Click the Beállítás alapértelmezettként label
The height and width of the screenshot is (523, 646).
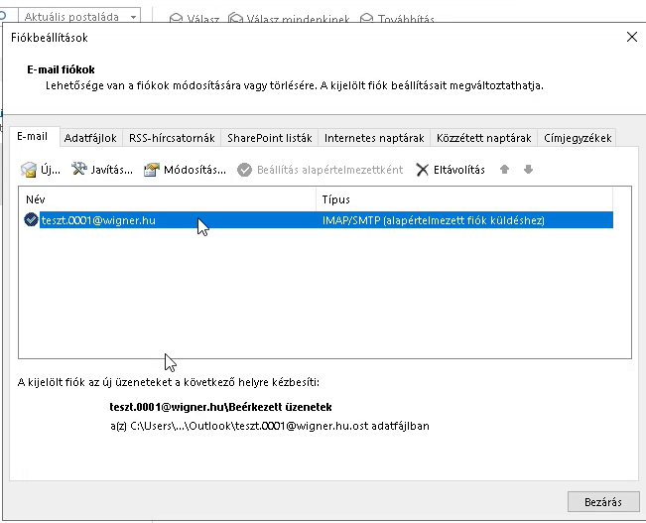click(330, 170)
